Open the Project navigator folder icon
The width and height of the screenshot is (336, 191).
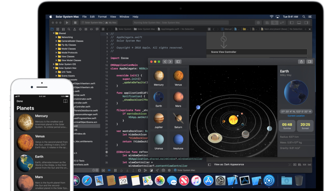coord(52,29)
